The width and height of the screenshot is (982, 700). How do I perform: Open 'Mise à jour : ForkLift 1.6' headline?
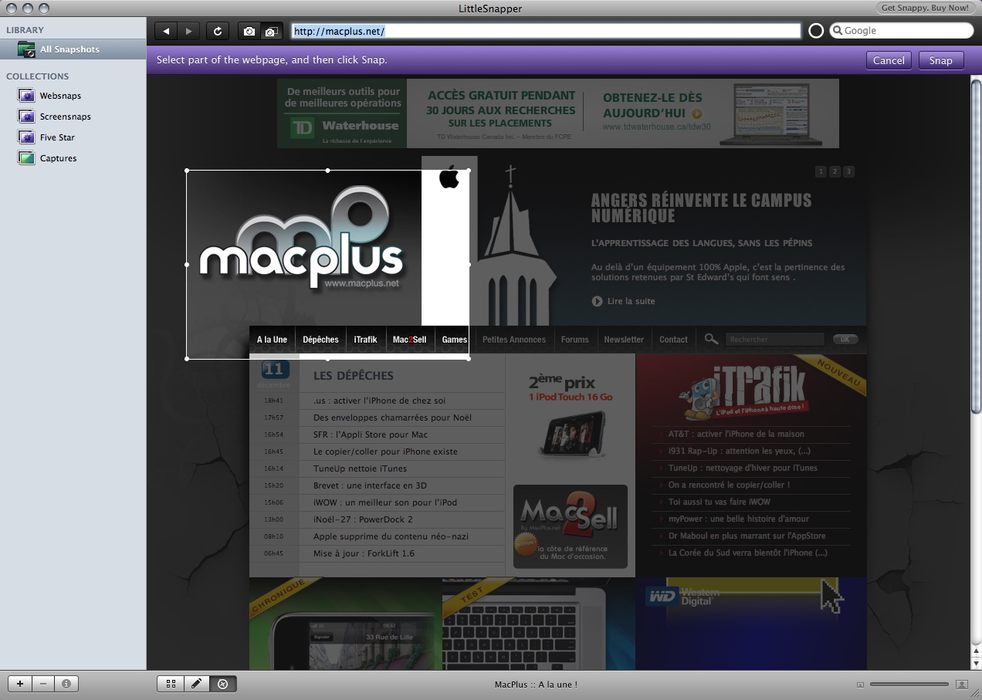(x=364, y=553)
